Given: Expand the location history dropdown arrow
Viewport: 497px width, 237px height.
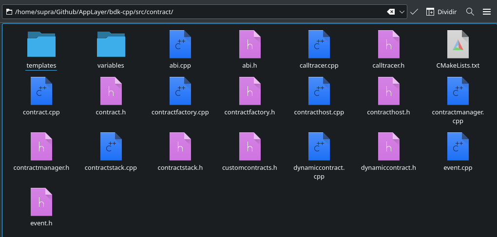Looking at the screenshot, I should tap(402, 12).
